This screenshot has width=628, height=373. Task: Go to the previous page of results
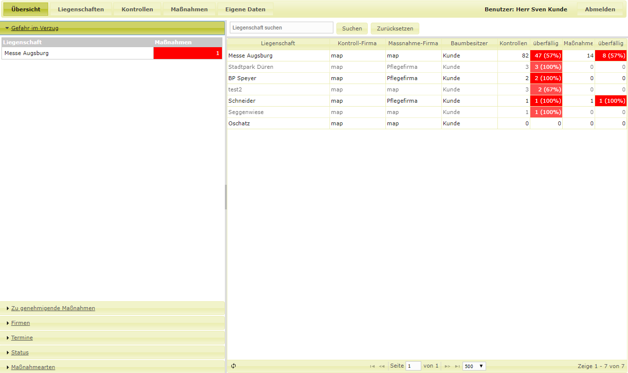click(382, 366)
